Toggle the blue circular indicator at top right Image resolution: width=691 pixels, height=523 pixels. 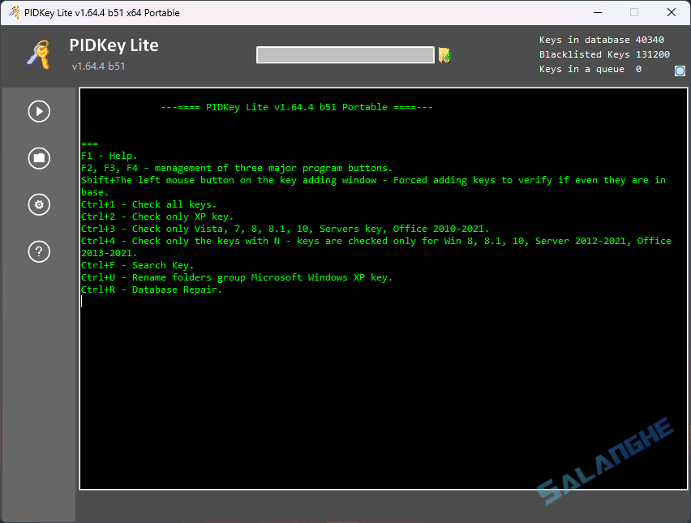coord(680,71)
